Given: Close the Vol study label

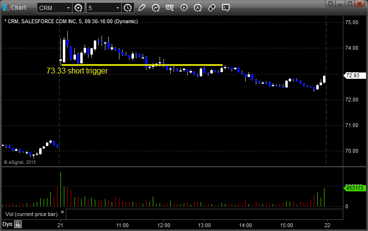Looking at the screenshot, I should coord(62,212).
